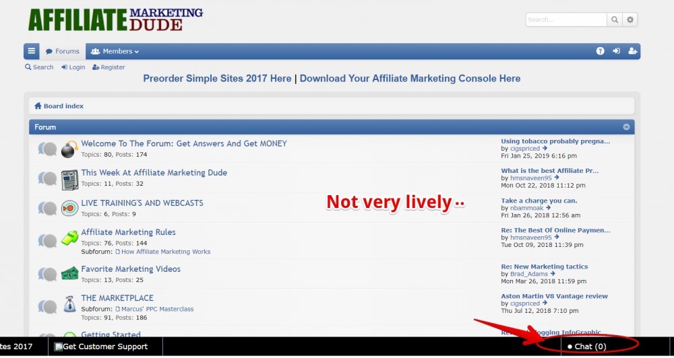Click the whistle icon for Affiliate Marketing Rules
The image size is (674, 358).
point(69,238)
